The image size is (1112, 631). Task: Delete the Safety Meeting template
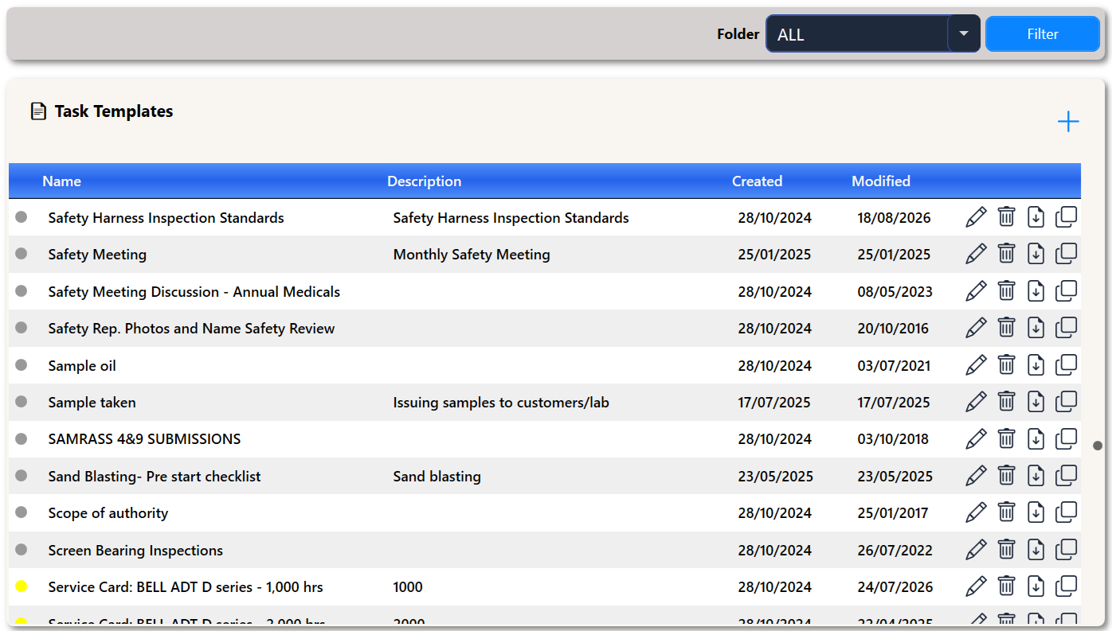(1007, 254)
